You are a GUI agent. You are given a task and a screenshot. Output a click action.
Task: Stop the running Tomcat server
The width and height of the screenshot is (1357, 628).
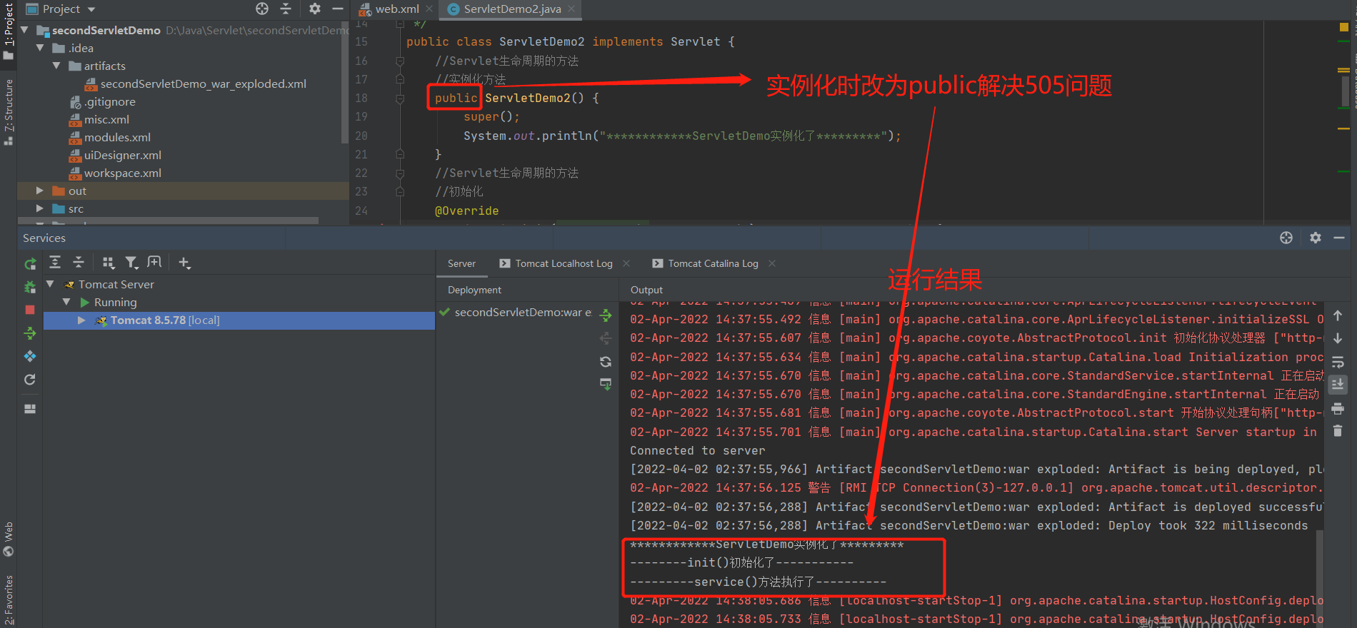30,310
